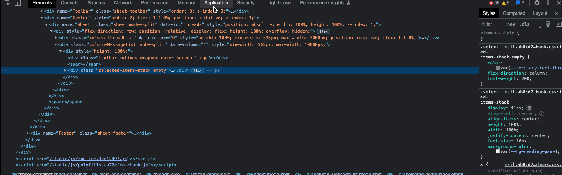Select the toolbar-buttons-wrapper-outer div row
This screenshot has width=562, height=175.
(x=147, y=58)
